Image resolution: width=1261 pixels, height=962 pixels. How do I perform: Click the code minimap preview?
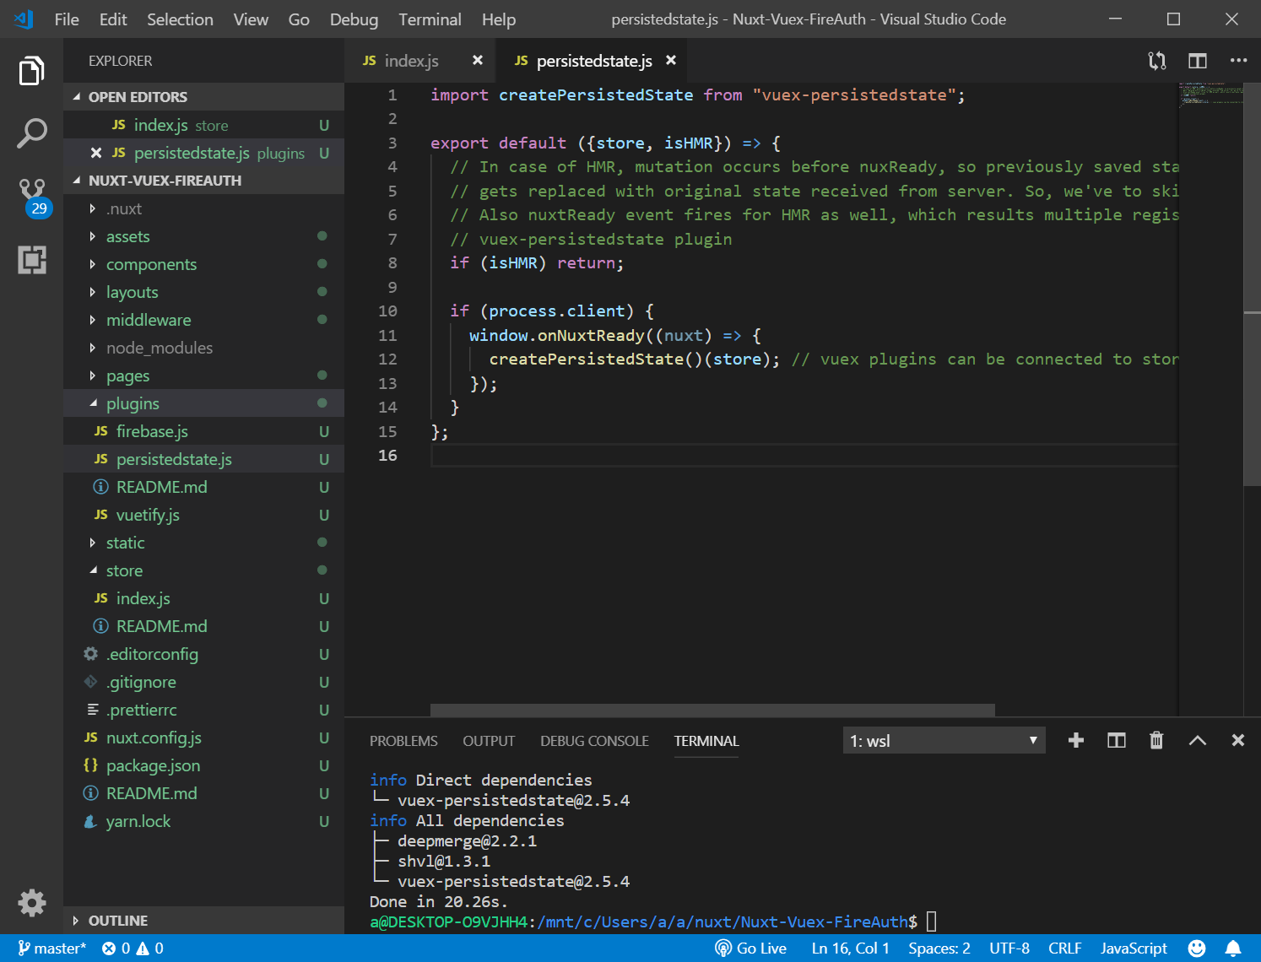point(1210,94)
